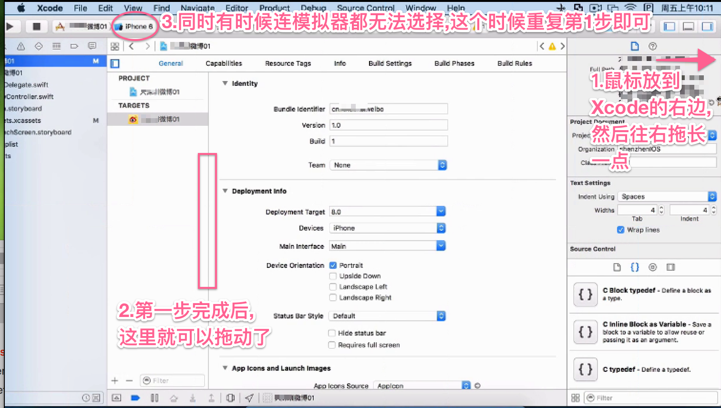Hide or show the Navigator panel
The width and height of the screenshot is (721, 408).
pyautogui.click(x=669, y=27)
